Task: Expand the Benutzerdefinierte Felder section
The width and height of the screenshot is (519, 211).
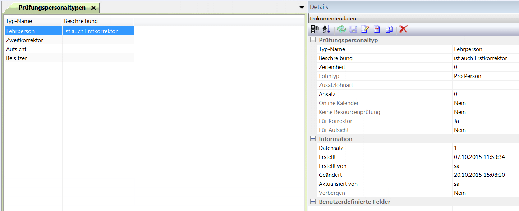Action: [313, 202]
